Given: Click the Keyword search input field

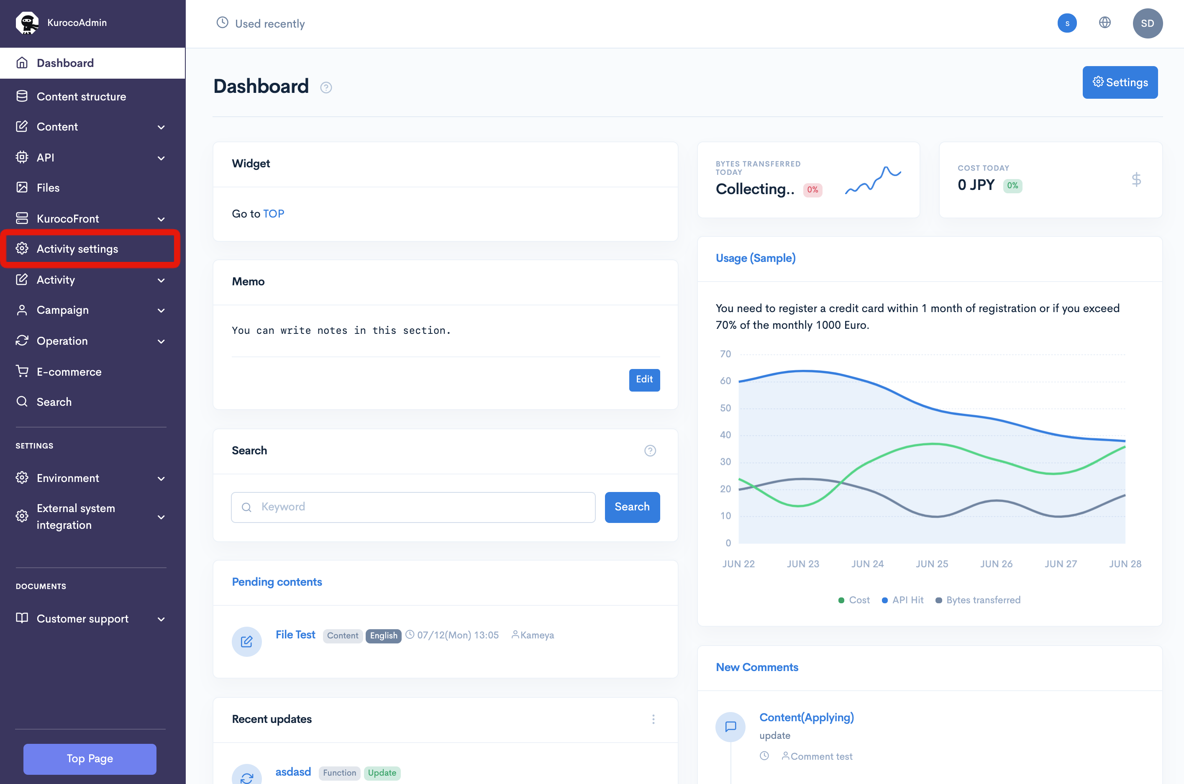Looking at the screenshot, I should point(413,507).
